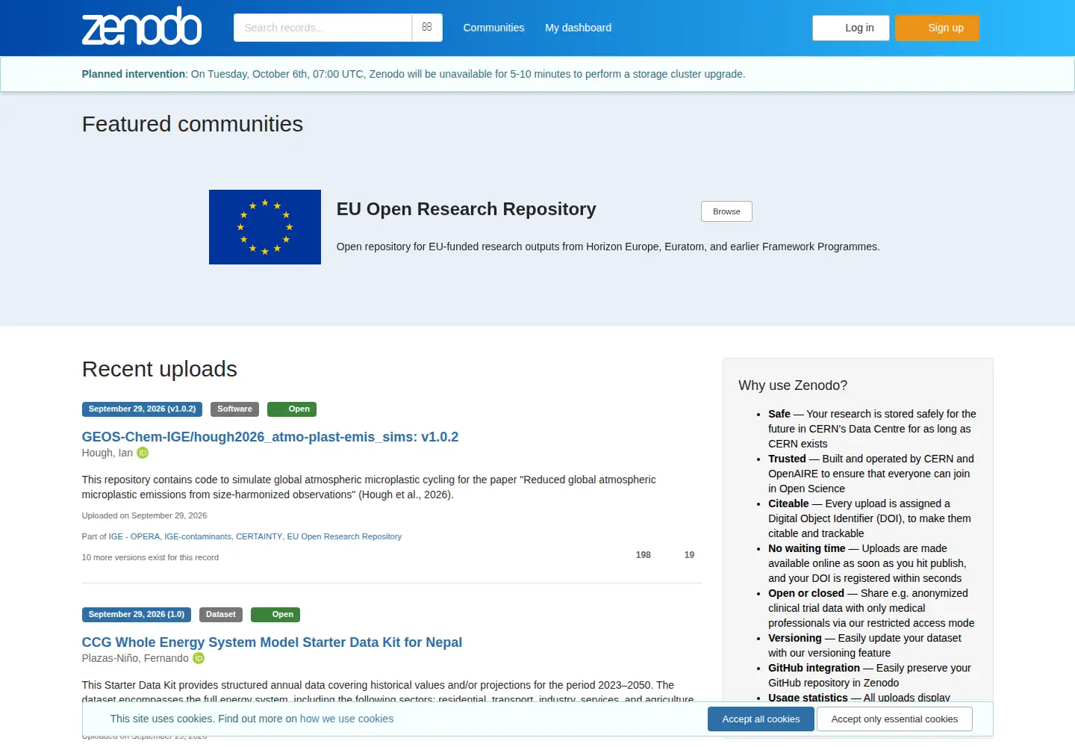Open Ian Hough's ORCID profile icon

(143, 453)
